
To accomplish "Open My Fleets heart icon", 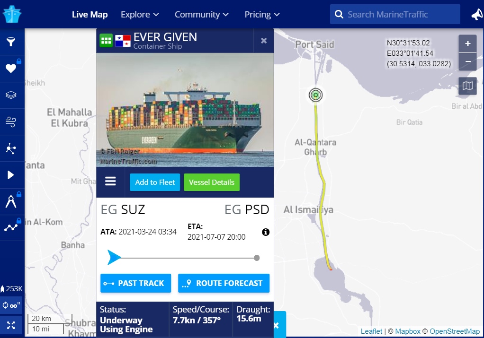I will [x=11, y=69].
